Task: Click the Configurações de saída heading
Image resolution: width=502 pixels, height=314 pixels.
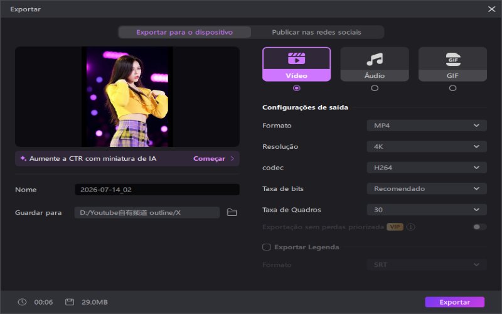Action: pos(305,107)
